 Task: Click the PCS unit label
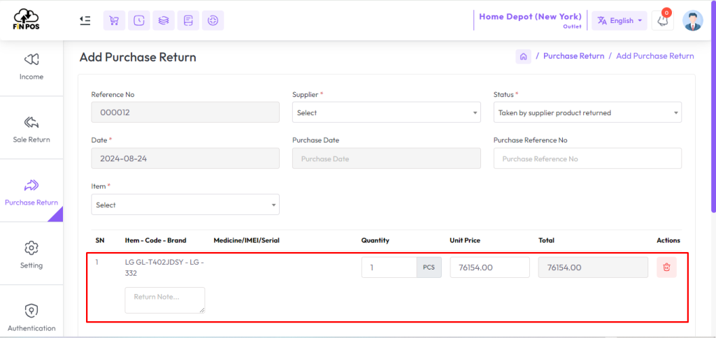point(429,267)
